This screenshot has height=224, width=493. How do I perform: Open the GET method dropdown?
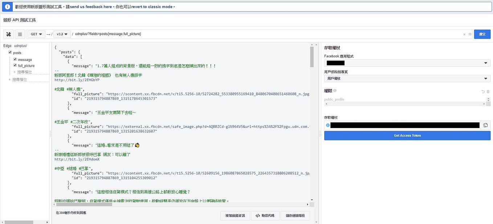tap(36, 34)
